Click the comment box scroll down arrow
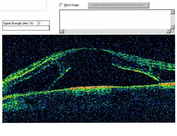Viewport: 177px width, 136px height. pos(172,27)
